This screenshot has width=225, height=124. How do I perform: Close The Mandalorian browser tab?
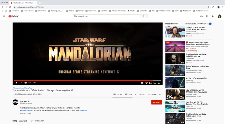point(35,3)
